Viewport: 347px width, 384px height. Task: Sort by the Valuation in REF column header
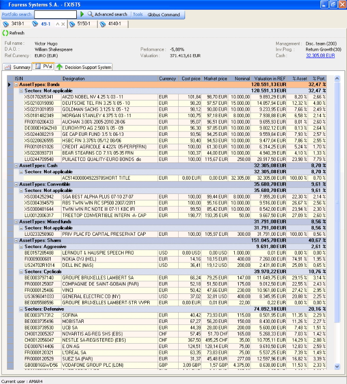tap(269, 79)
